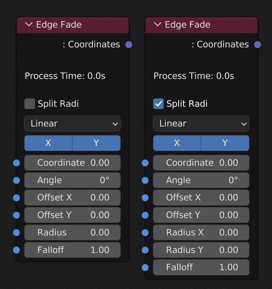The image size is (272, 289).
Task: Click the Offset Y field on right node
Action: click(201, 215)
